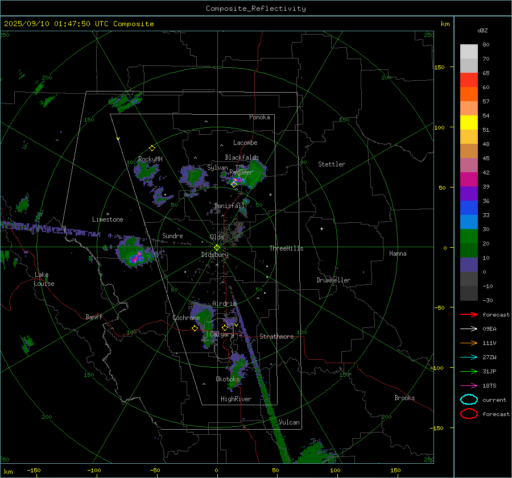
Task: Click the Limestone label
Action: (108, 219)
